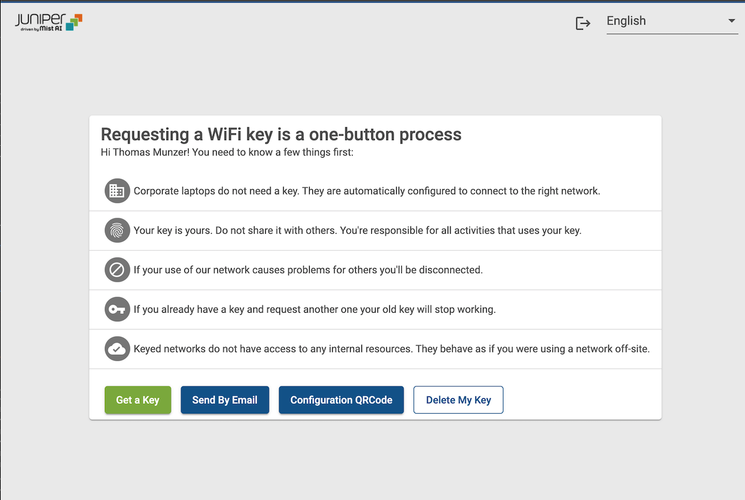Click the cloud checkmark icon
745x500 pixels.
pos(117,349)
